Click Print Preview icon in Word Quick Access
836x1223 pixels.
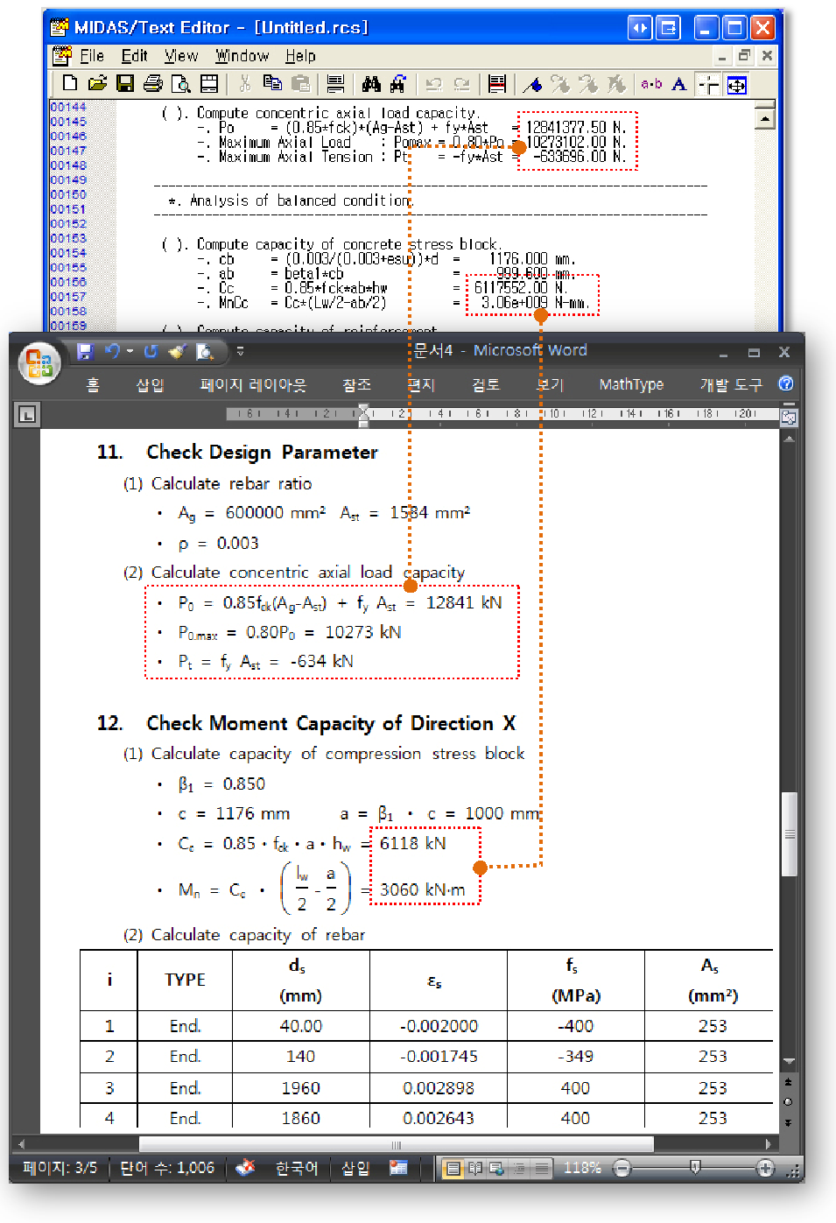pos(206,351)
